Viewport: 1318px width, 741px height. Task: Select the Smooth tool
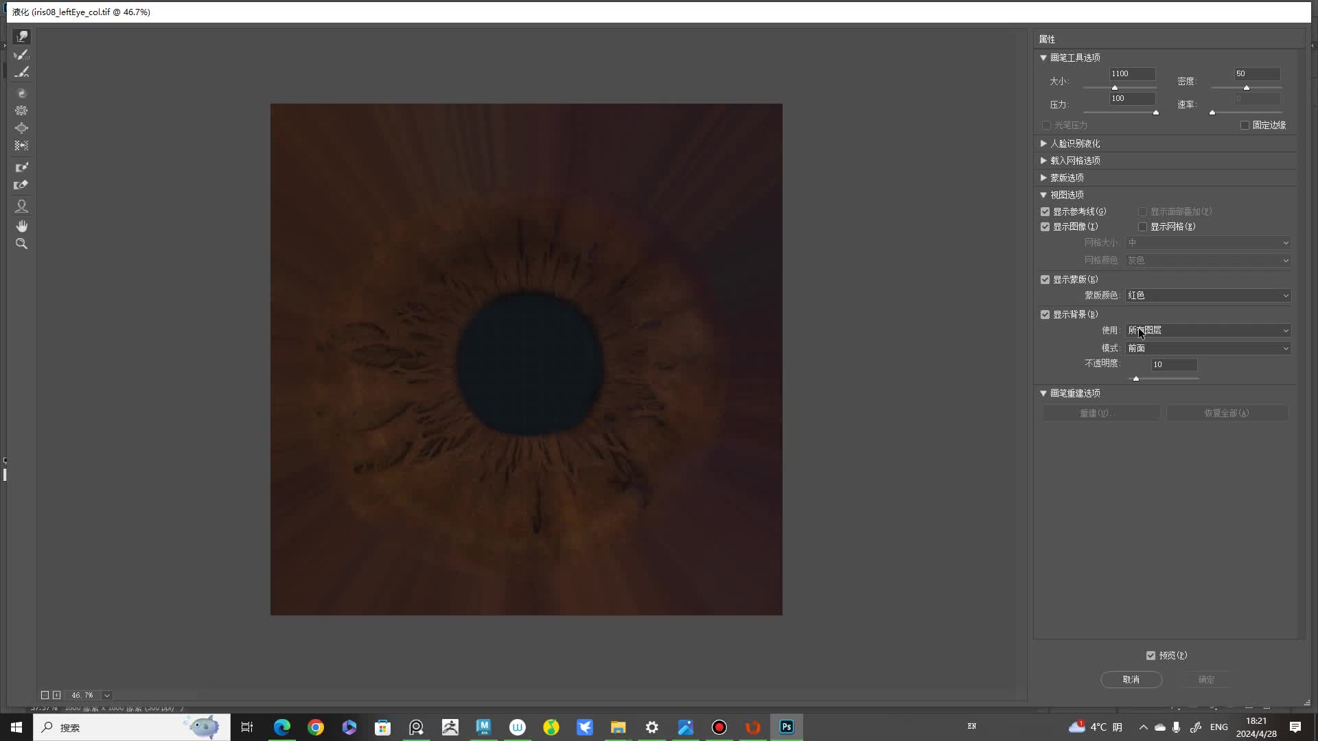pyautogui.click(x=22, y=72)
